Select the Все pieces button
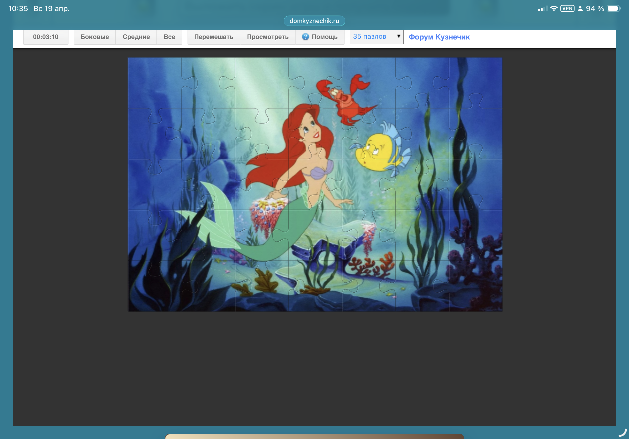Screen dimensions: 629x439 169,37
